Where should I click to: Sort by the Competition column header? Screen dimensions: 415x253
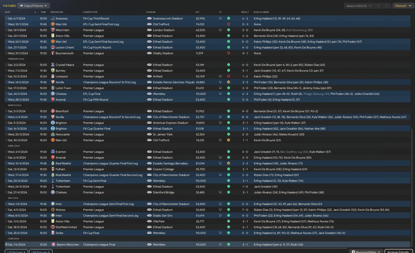pos(90,12)
